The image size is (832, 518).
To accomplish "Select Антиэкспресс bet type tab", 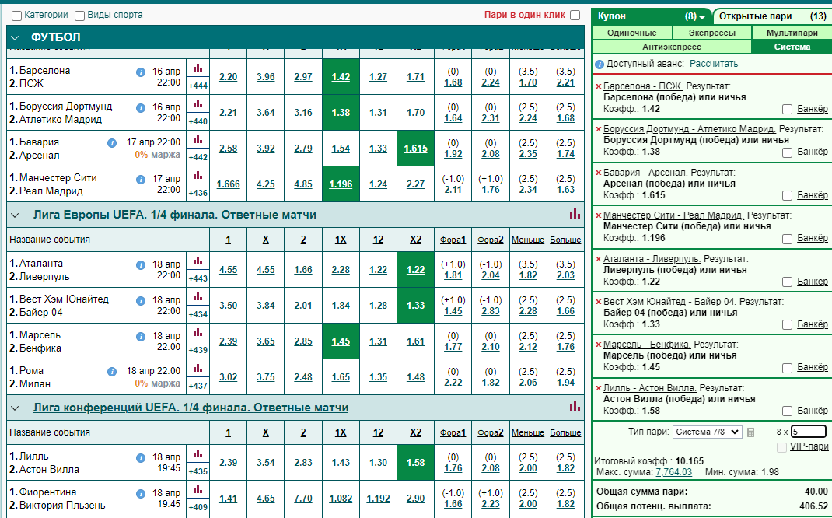I will point(671,47).
